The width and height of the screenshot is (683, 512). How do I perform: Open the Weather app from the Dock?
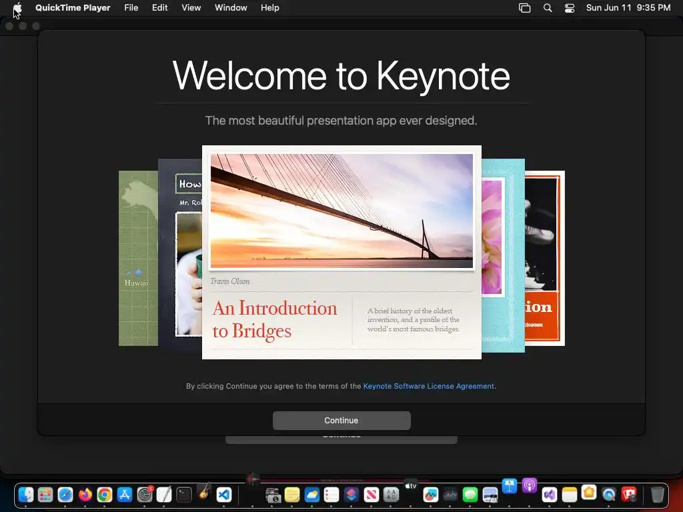coord(312,495)
